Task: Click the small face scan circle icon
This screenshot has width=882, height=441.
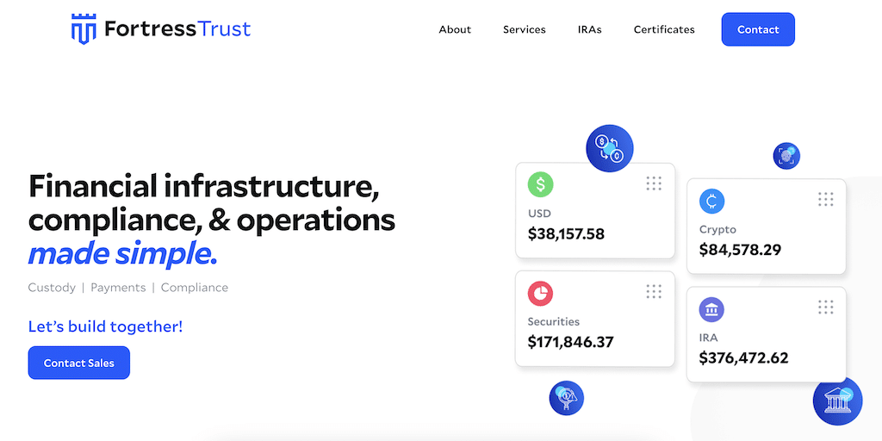Action: click(786, 156)
